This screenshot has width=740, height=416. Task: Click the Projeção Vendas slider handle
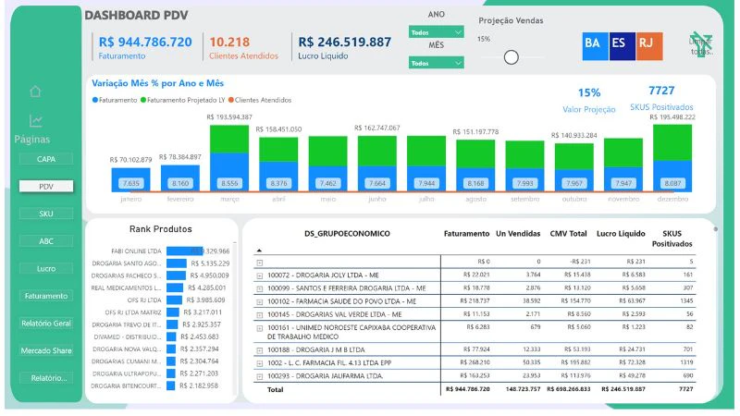coord(512,57)
